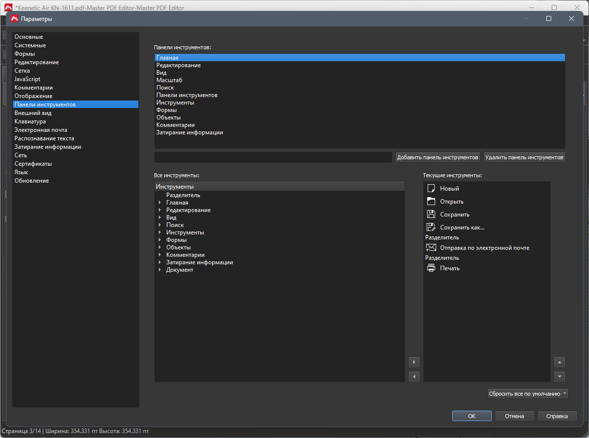Select the Open folder icon in current tools
This screenshot has width=589, height=438.
pos(431,202)
